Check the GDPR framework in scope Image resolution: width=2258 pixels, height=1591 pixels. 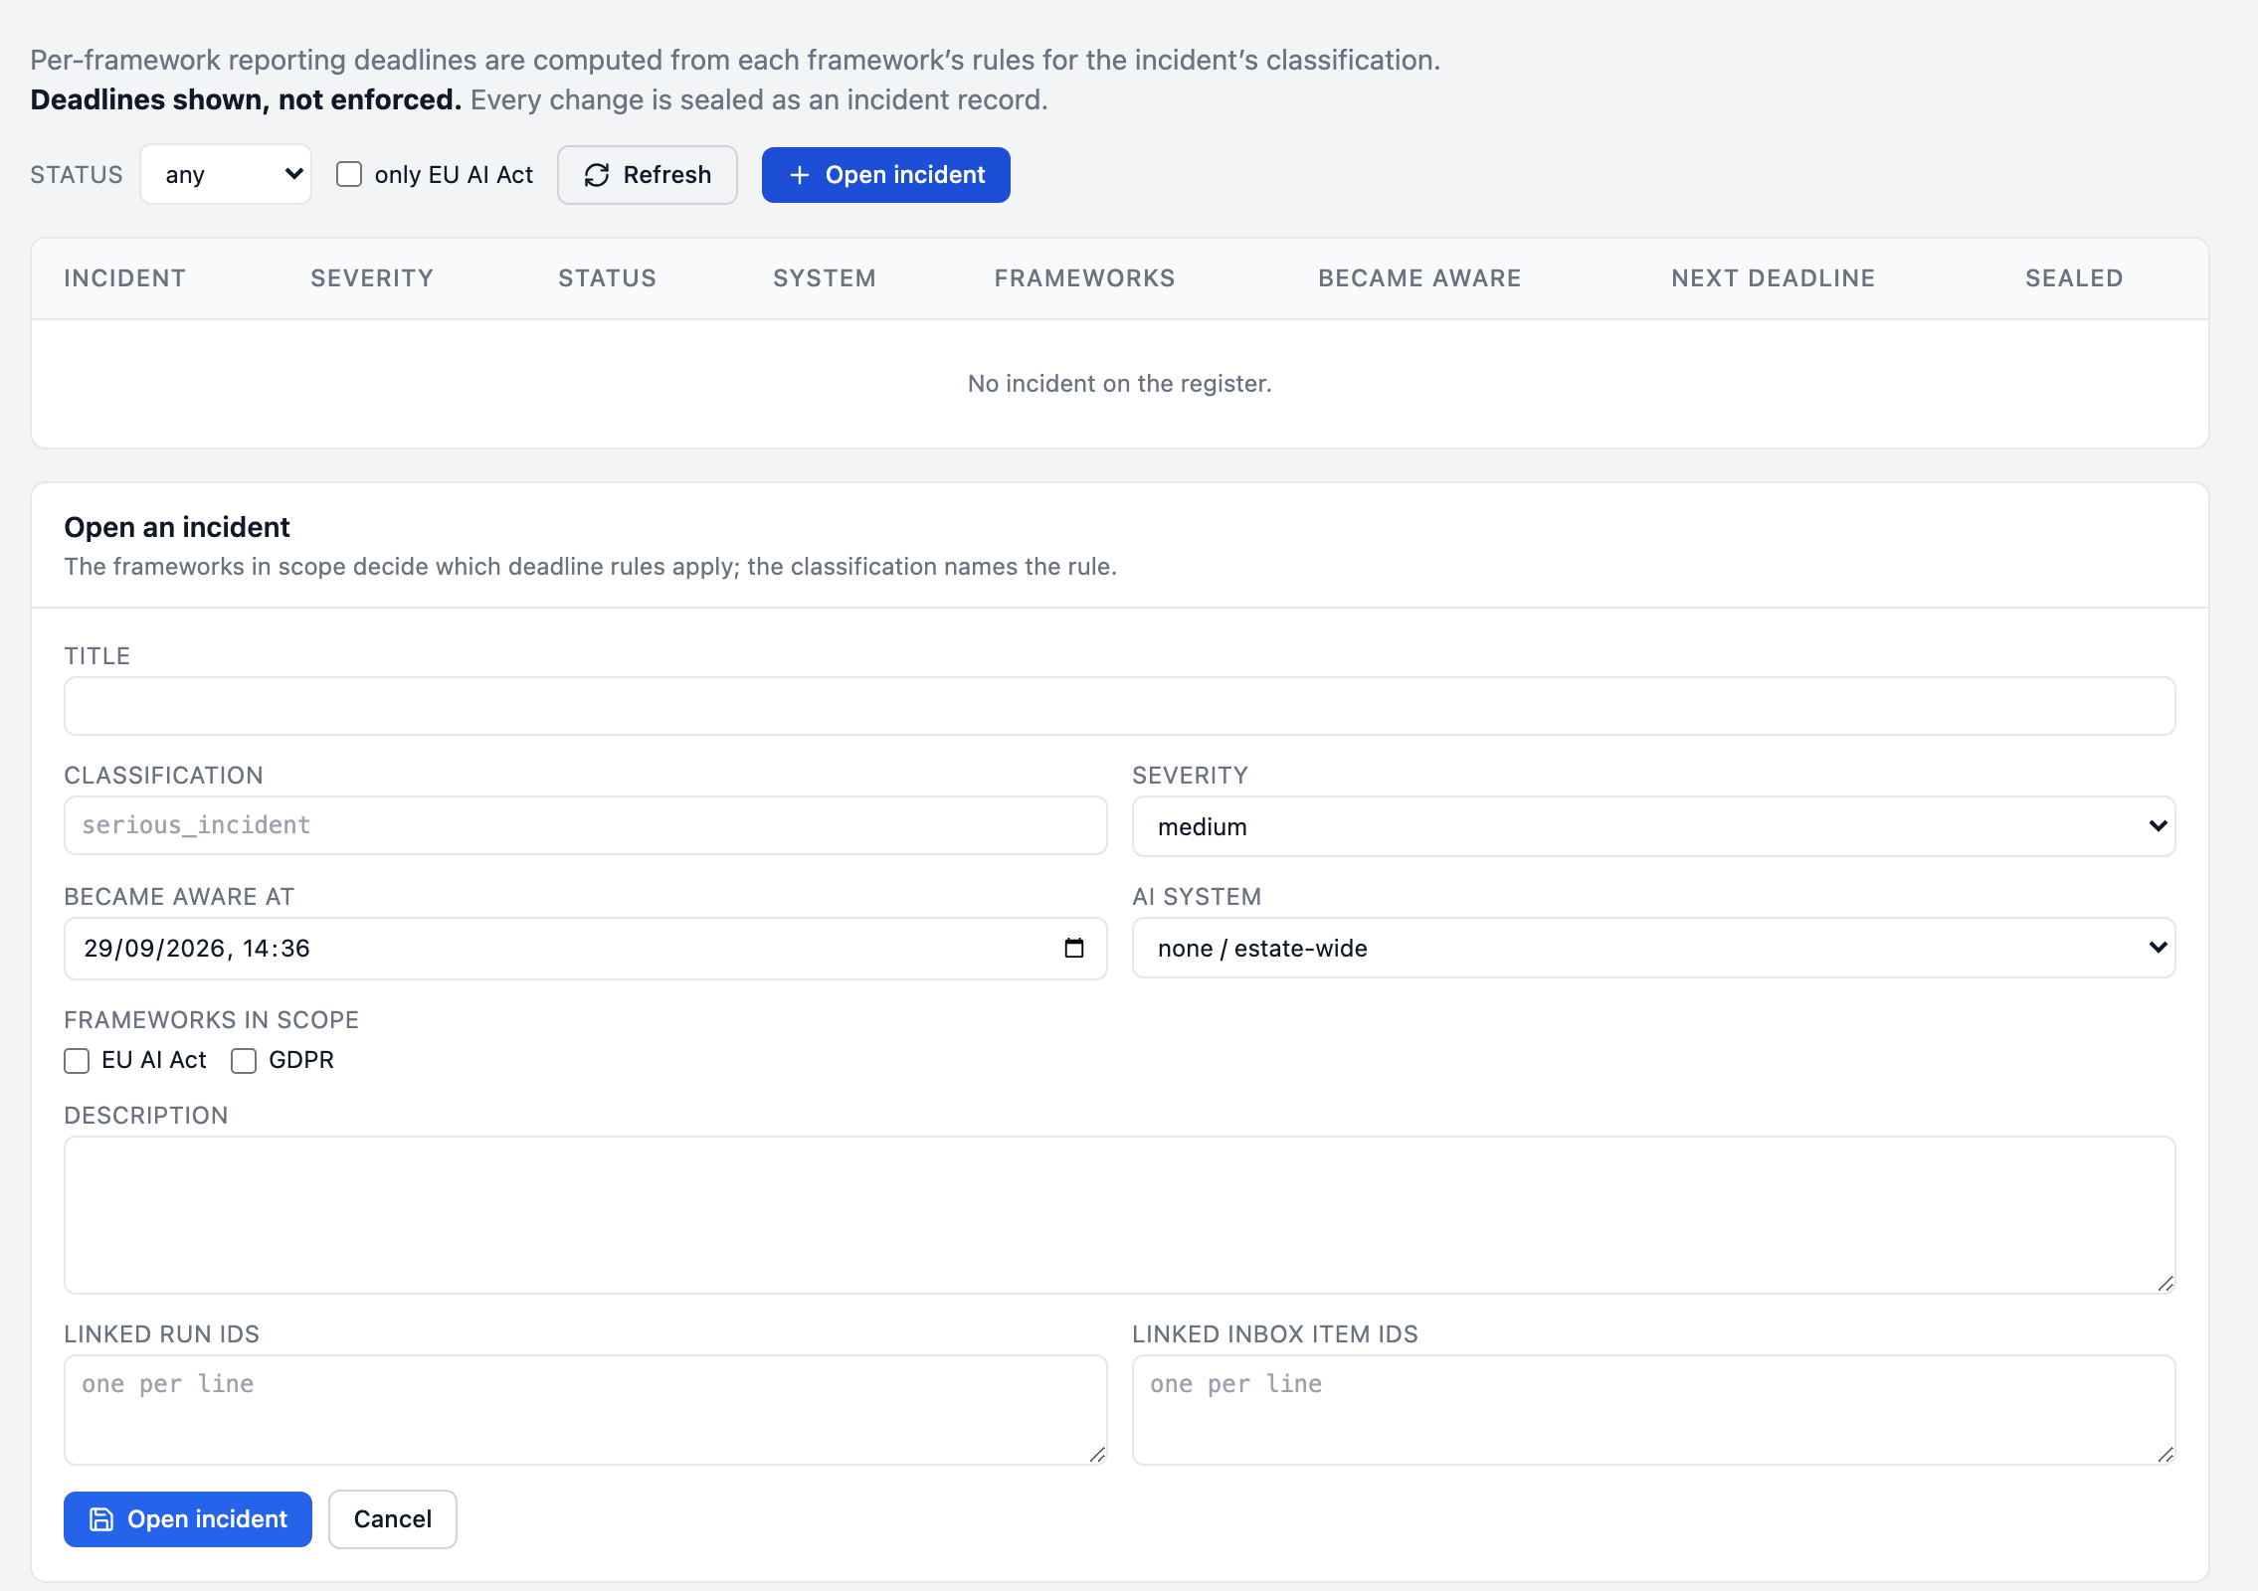[x=244, y=1061]
